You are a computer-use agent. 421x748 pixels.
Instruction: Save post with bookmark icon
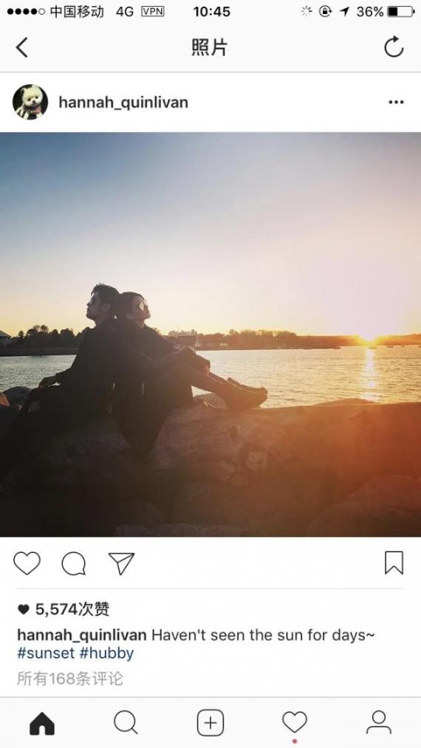pyautogui.click(x=394, y=563)
